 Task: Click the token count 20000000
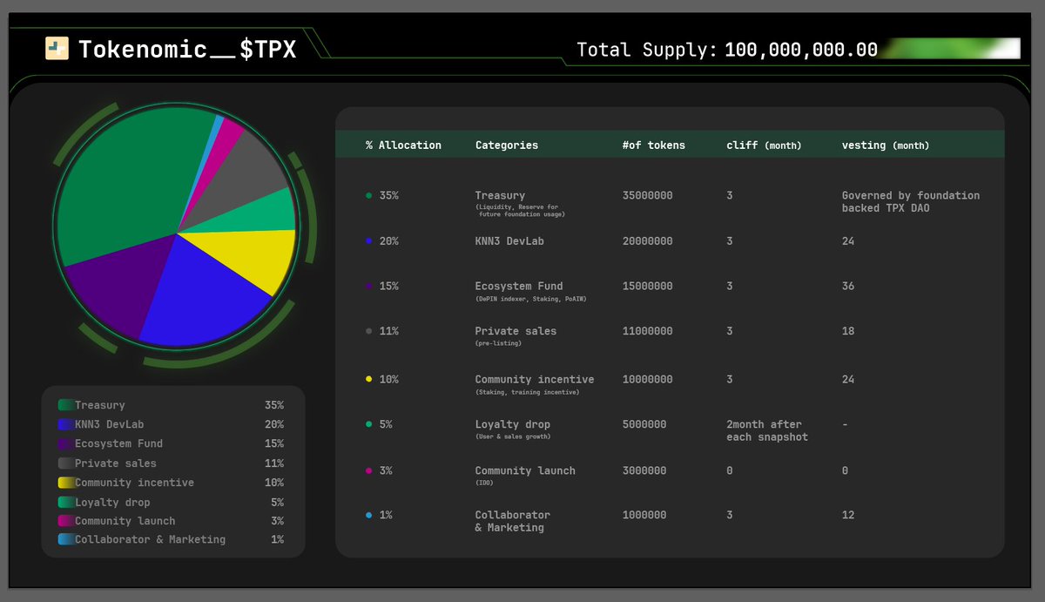click(x=648, y=241)
